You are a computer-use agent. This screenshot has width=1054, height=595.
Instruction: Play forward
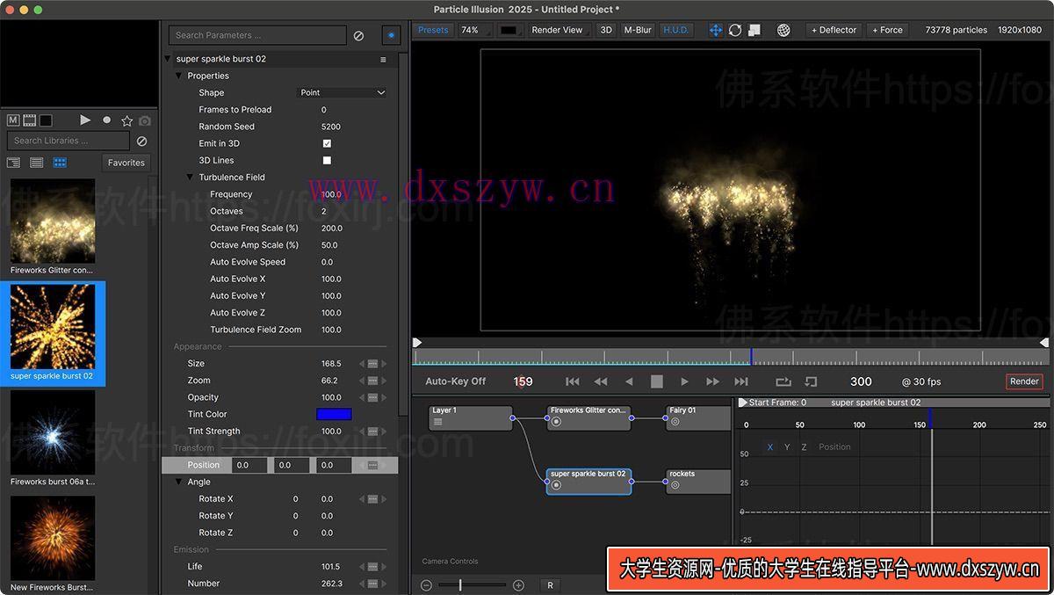click(684, 381)
